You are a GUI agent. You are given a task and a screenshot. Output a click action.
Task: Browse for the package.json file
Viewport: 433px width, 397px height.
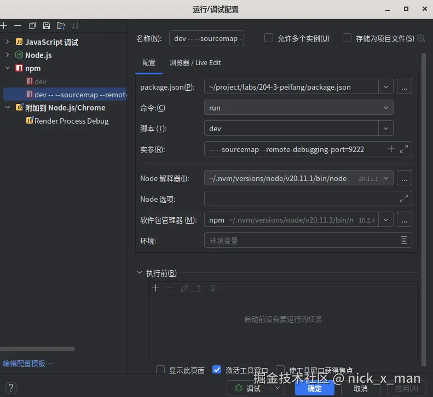[x=405, y=87]
